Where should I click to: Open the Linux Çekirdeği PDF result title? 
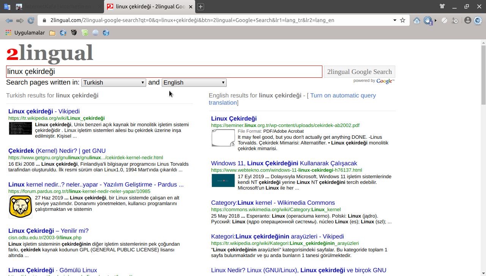pos(234,118)
